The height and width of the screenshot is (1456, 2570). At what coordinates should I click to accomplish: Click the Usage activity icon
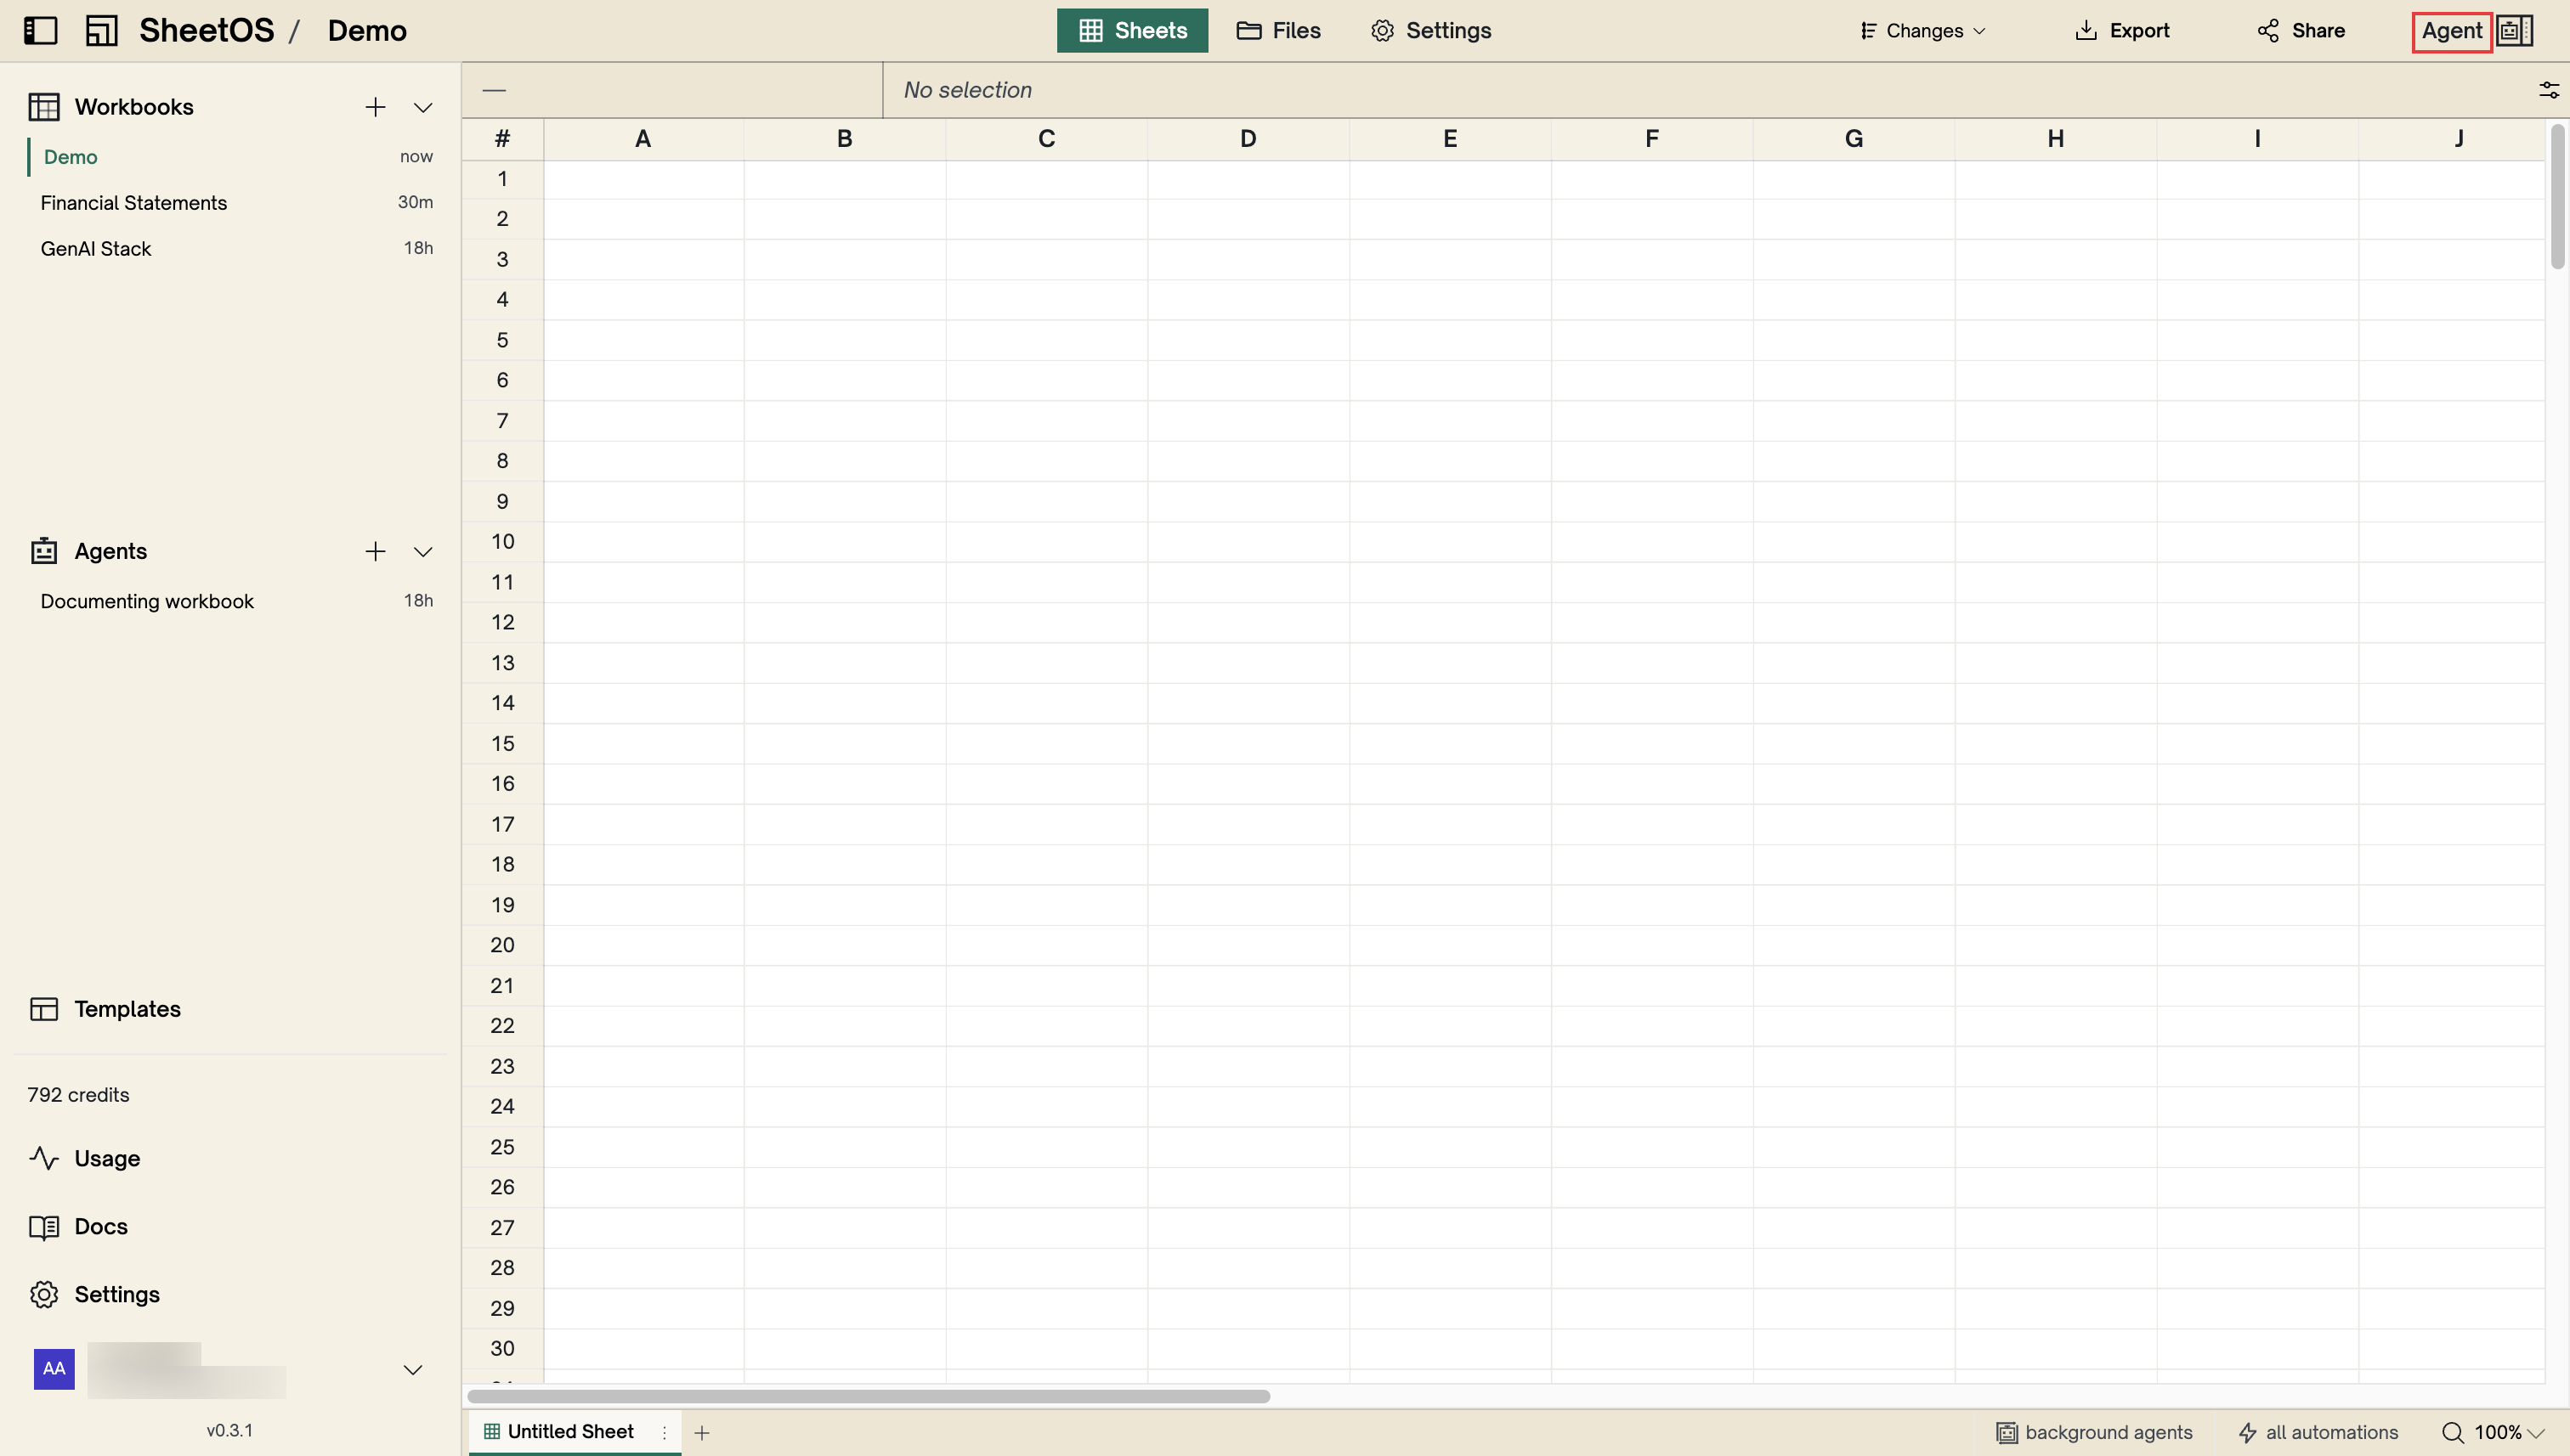pyautogui.click(x=45, y=1158)
